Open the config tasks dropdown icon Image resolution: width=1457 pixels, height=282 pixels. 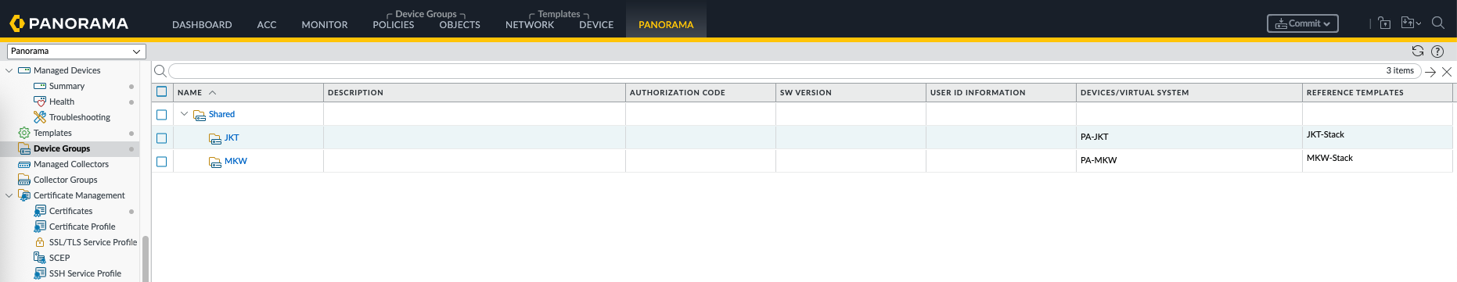click(x=1411, y=23)
